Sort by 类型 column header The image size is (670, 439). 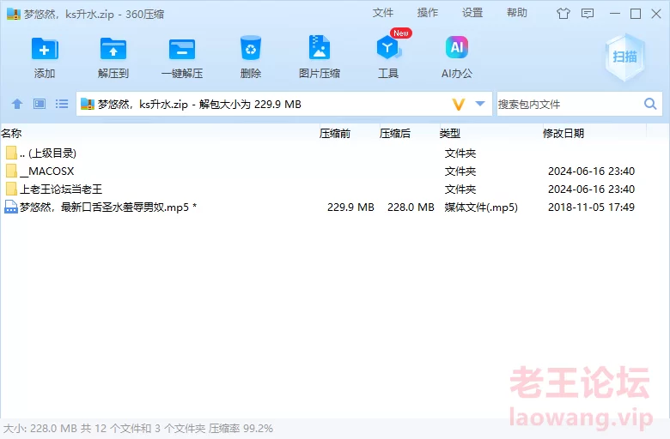coord(450,134)
